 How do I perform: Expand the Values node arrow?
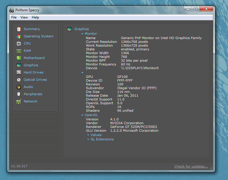pos(88,135)
